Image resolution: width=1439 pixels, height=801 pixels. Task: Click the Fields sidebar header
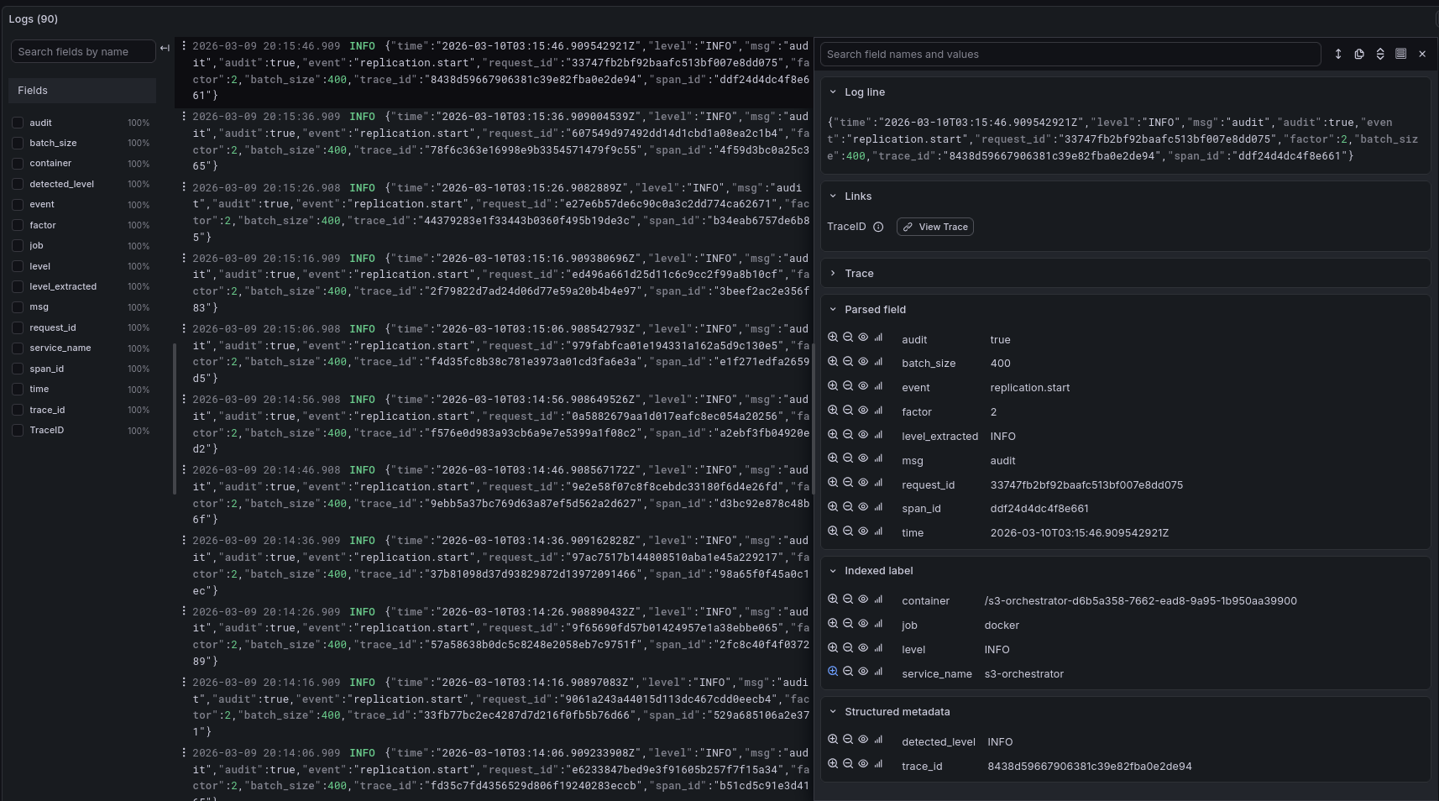tap(83, 91)
